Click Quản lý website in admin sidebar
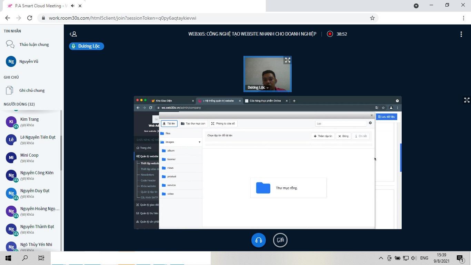Screen dimensions: 471x265 (147, 156)
